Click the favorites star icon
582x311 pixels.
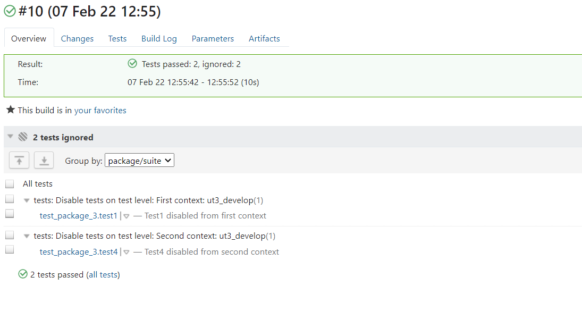(x=10, y=110)
